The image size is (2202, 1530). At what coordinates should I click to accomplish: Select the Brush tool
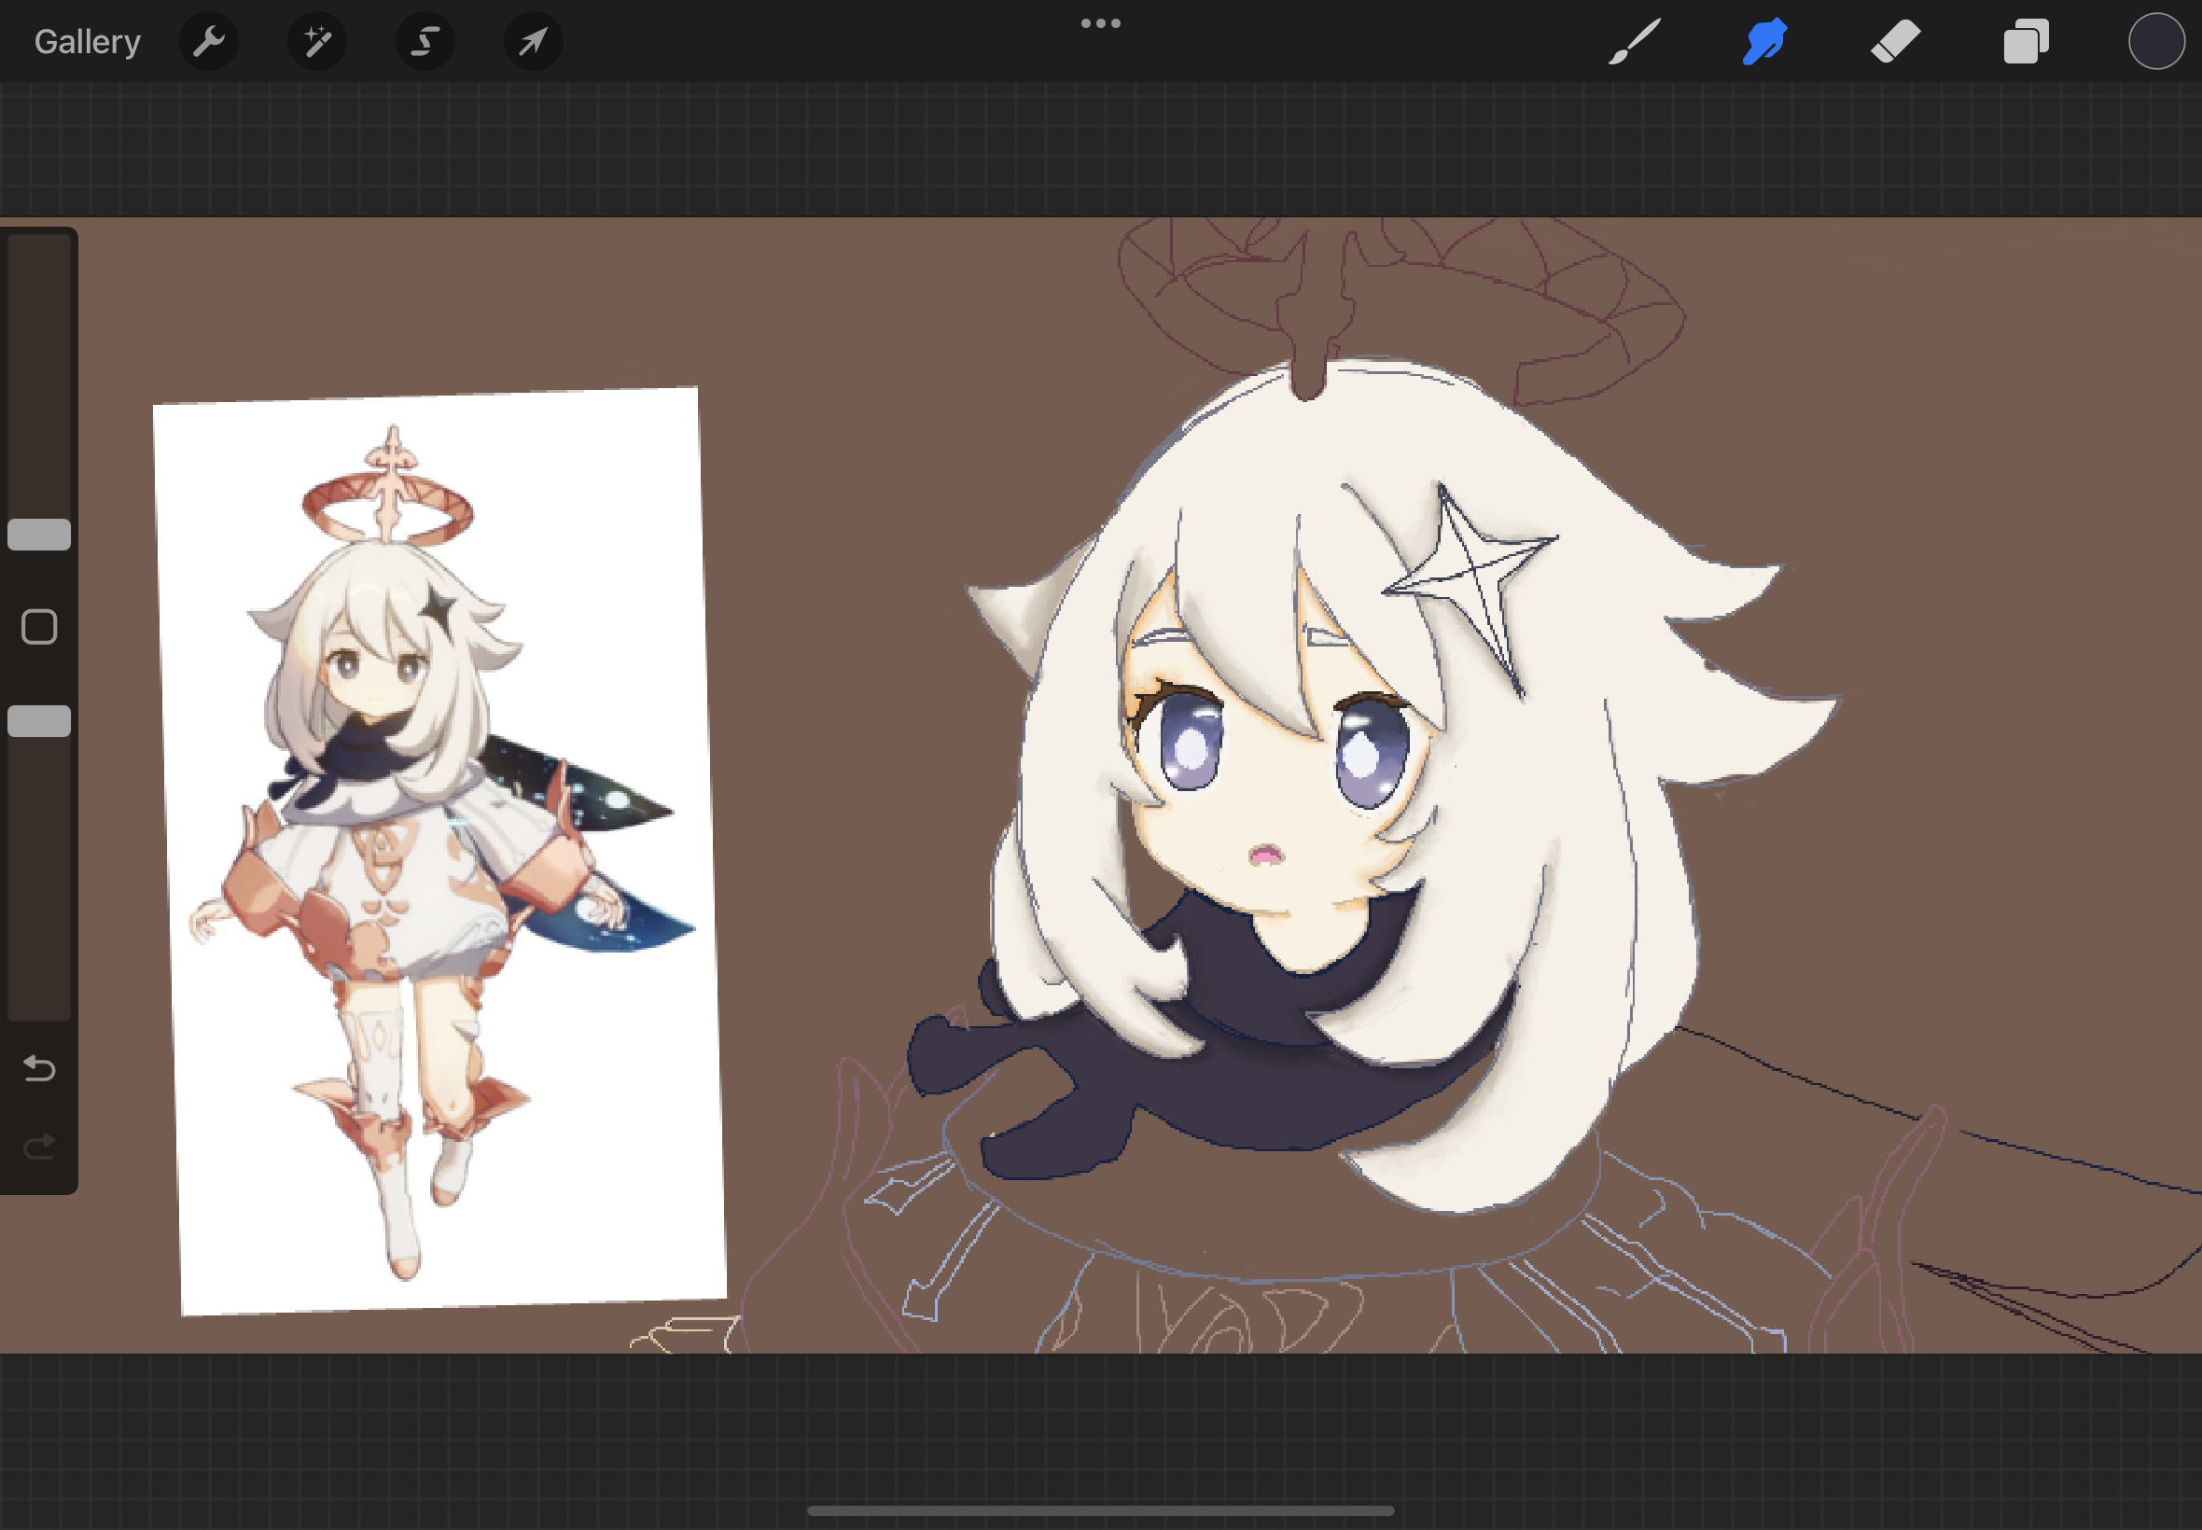tap(1635, 40)
